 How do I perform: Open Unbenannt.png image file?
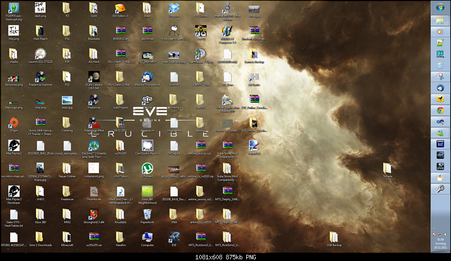click(94, 170)
